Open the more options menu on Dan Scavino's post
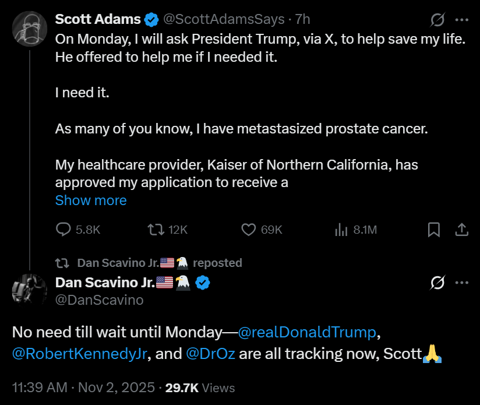The image size is (480, 405). click(x=462, y=283)
